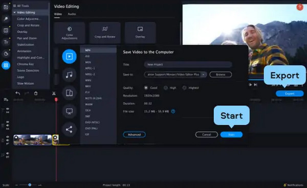Click the Notifications bell in status bar
This screenshot has width=307, height=188.
tap(285, 185)
